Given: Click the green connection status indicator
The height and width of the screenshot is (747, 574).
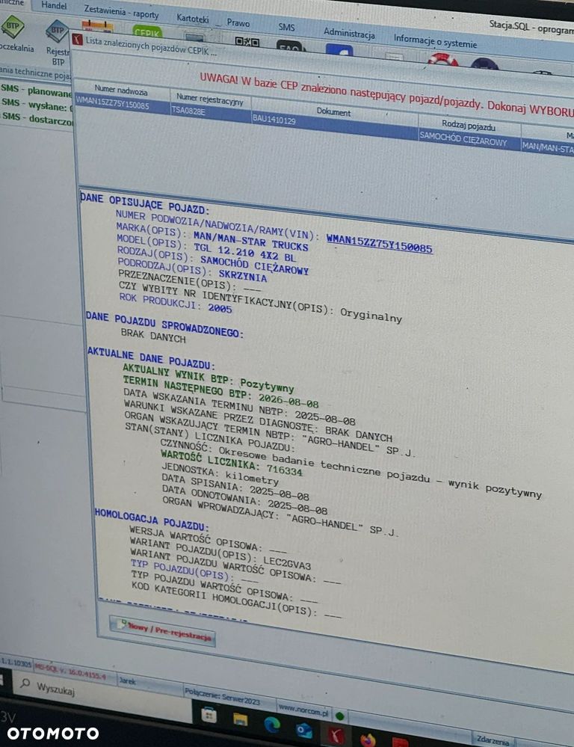Looking at the screenshot, I should point(339,716).
